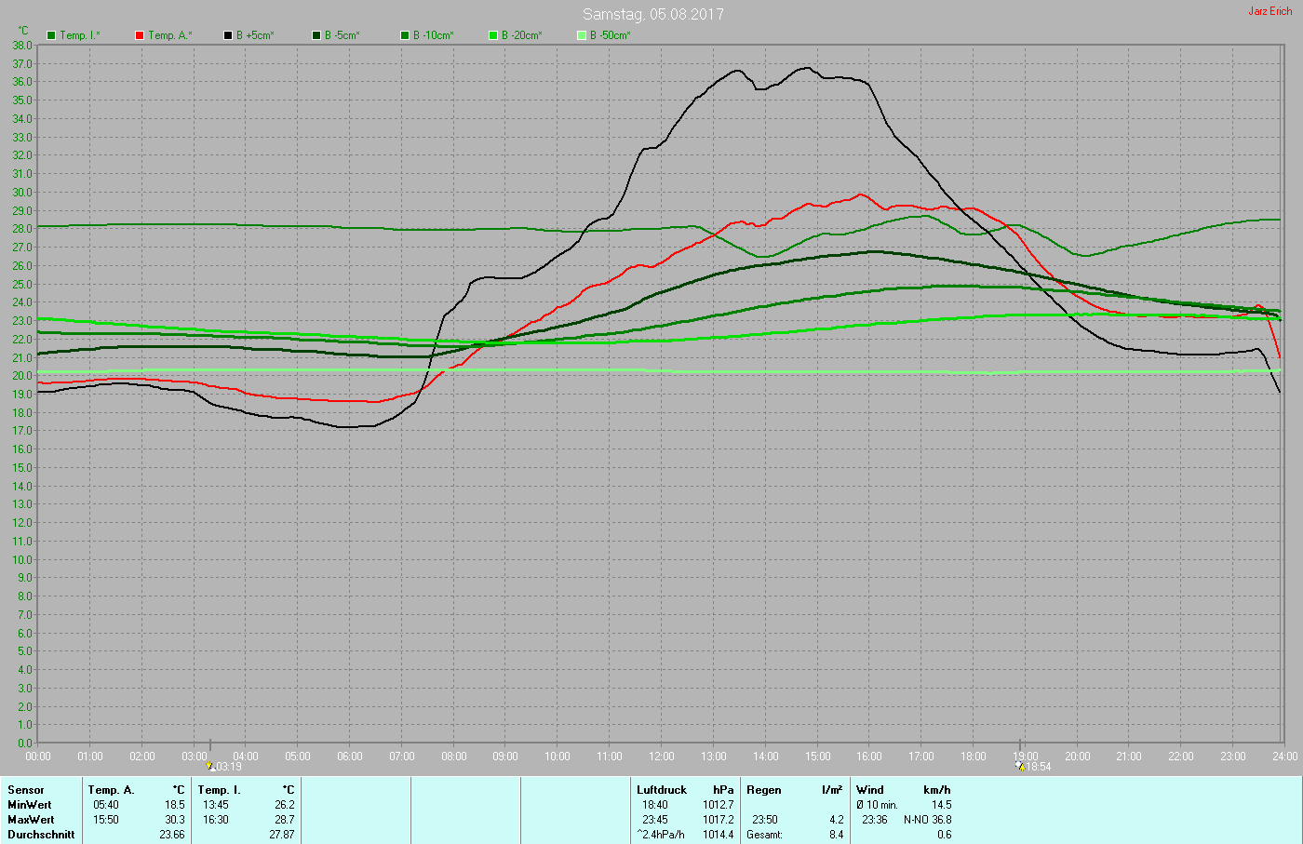Toggle the 'B +5cm*' legend label
Viewport: 1303px width, 844px height.
255,35
